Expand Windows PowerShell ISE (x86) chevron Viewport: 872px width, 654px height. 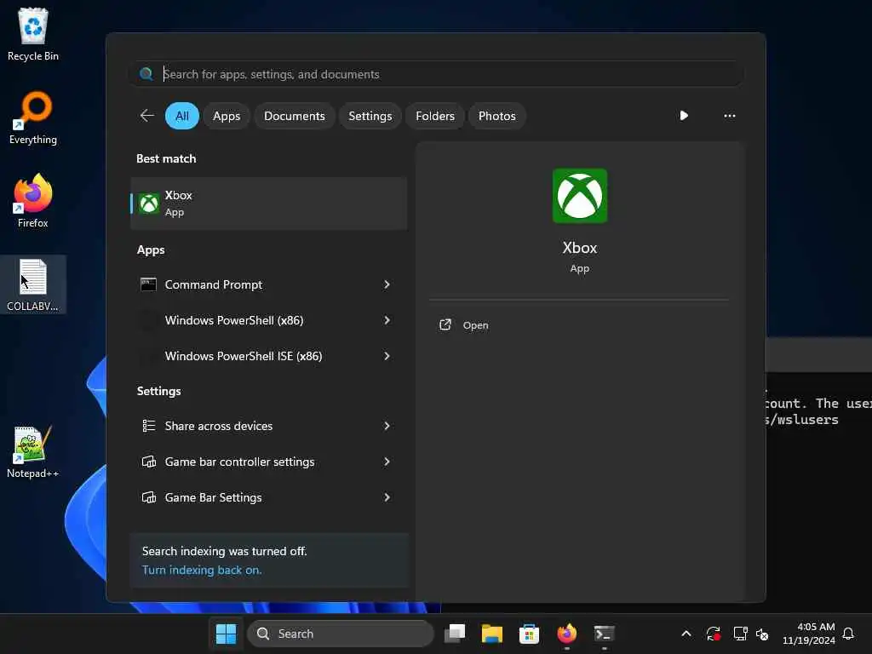(387, 356)
